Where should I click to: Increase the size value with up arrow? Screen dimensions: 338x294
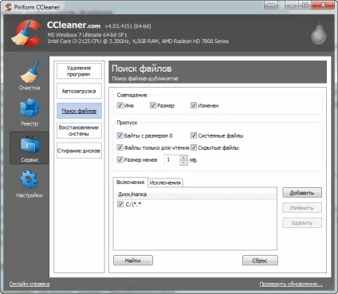[x=183, y=158]
